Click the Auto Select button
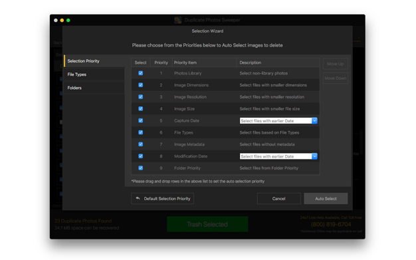Image resolution: width=416 pixels, height=260 pixels. (326, 198)
